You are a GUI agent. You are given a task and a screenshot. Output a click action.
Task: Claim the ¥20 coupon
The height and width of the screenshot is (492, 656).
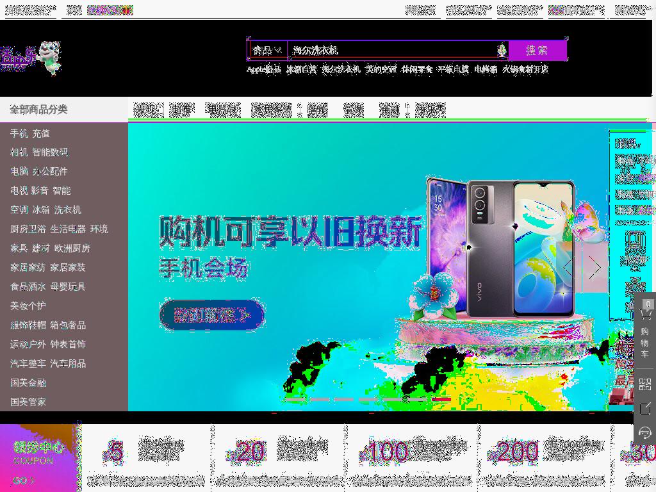[x=279, y=458]
